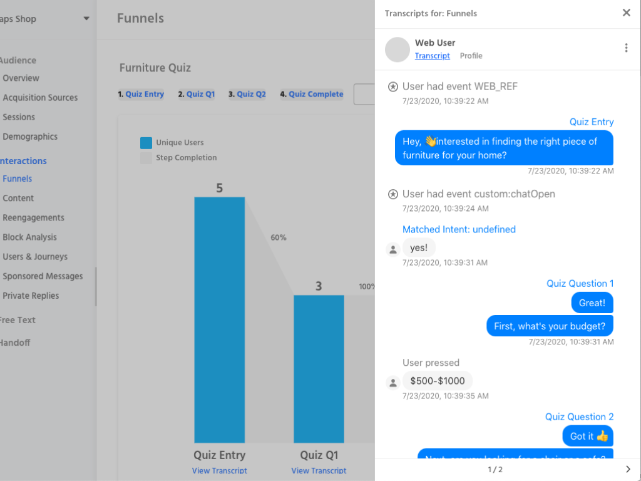Click the avatar beside the "$500-$1000" reply

pos(392,382)
